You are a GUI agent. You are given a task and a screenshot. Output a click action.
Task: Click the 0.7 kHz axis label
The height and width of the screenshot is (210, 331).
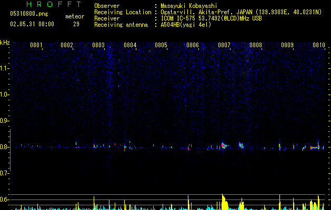pyautogui.click(x=4, y=173)
